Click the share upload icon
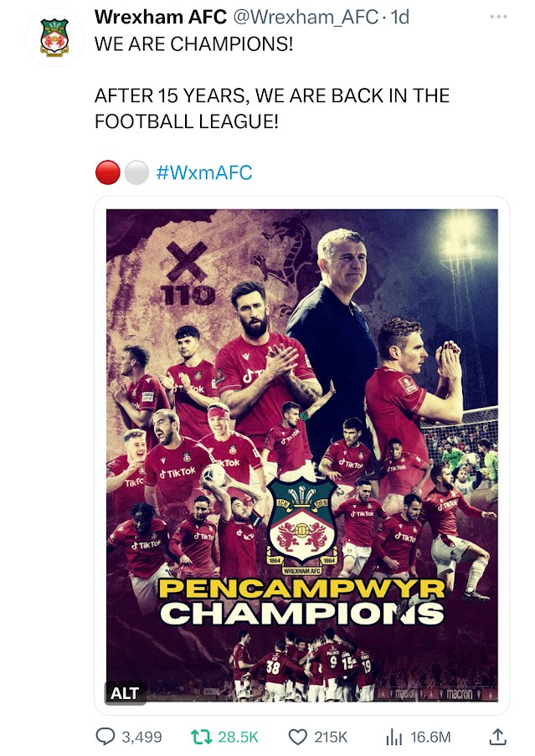Screen dimensions: 535x756 pyautogui.click(x=498, y=737)
